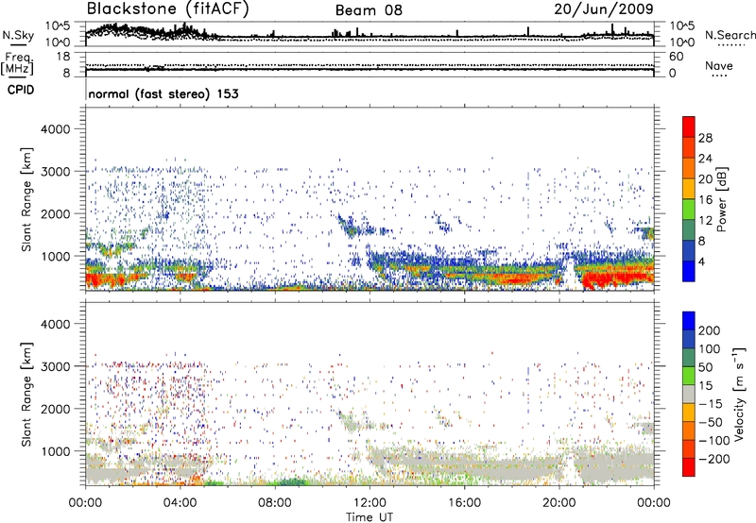Pick the Velocity segment between 100 and 200
The image size is (756, 523).
point(689,339)
